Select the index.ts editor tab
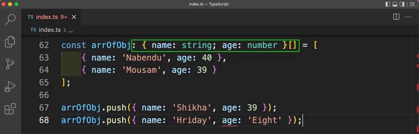Screen dimensions: 419x134 coord(51,17)
